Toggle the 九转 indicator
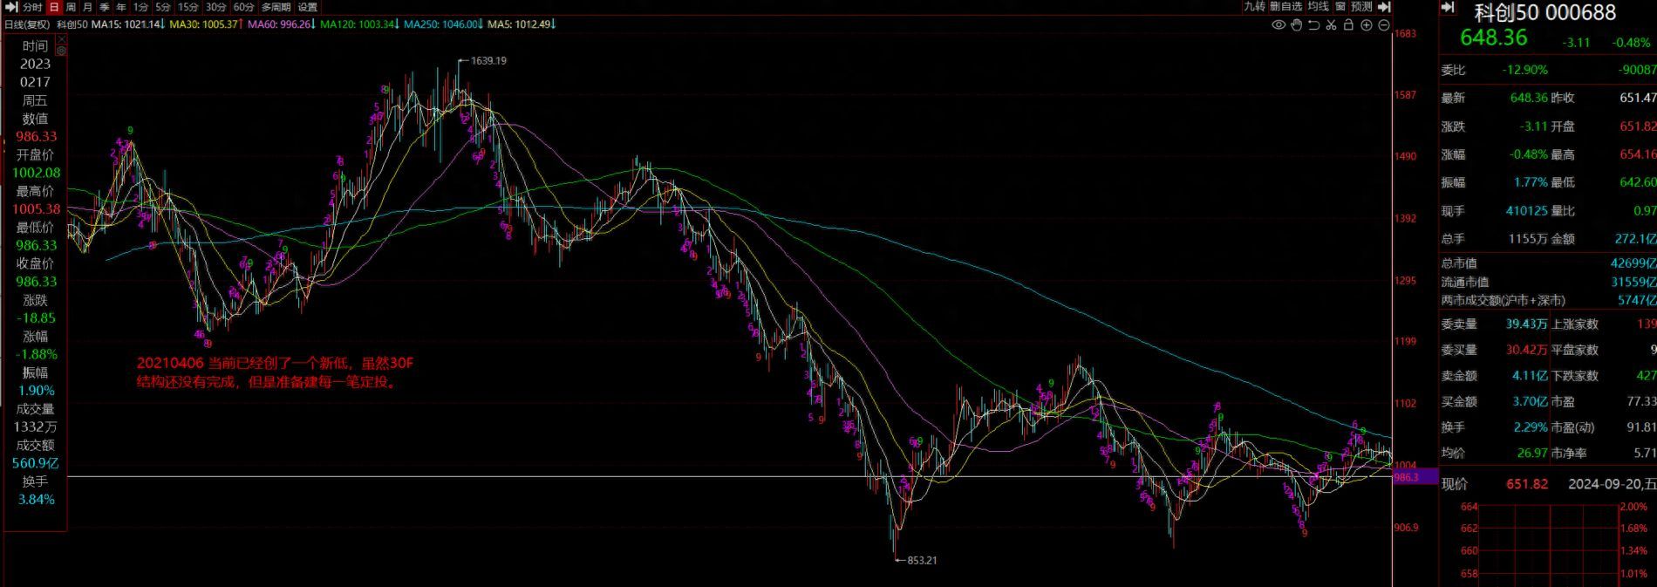1657x587 pixels. click(1254, 7)
